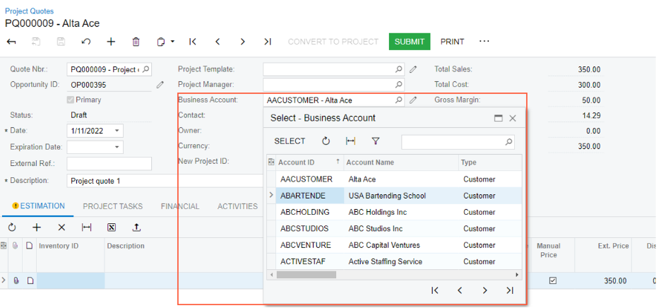Image resolution: width=661 pixels, height=308 pixels.
Task: Switch to the FINANCIAL tab
Action: coord(180,206)
